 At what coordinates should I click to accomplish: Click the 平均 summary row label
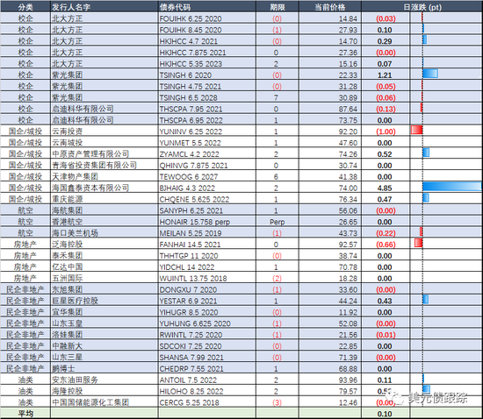point(25,414)
